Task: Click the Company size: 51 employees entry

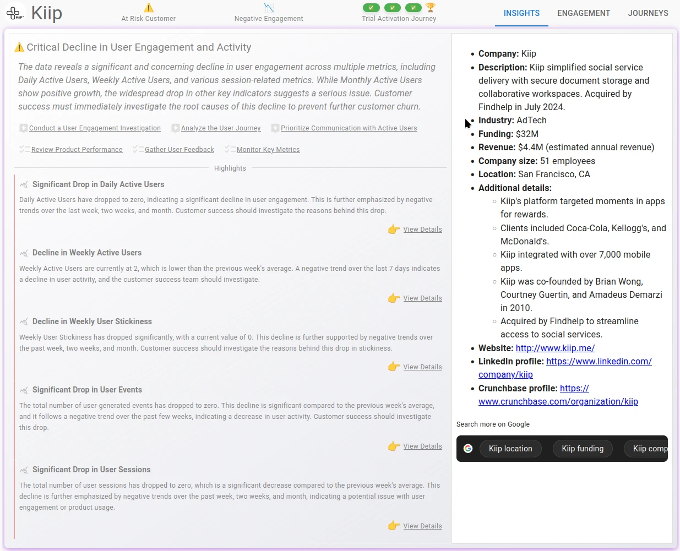Action: click(x=537, y=161)
